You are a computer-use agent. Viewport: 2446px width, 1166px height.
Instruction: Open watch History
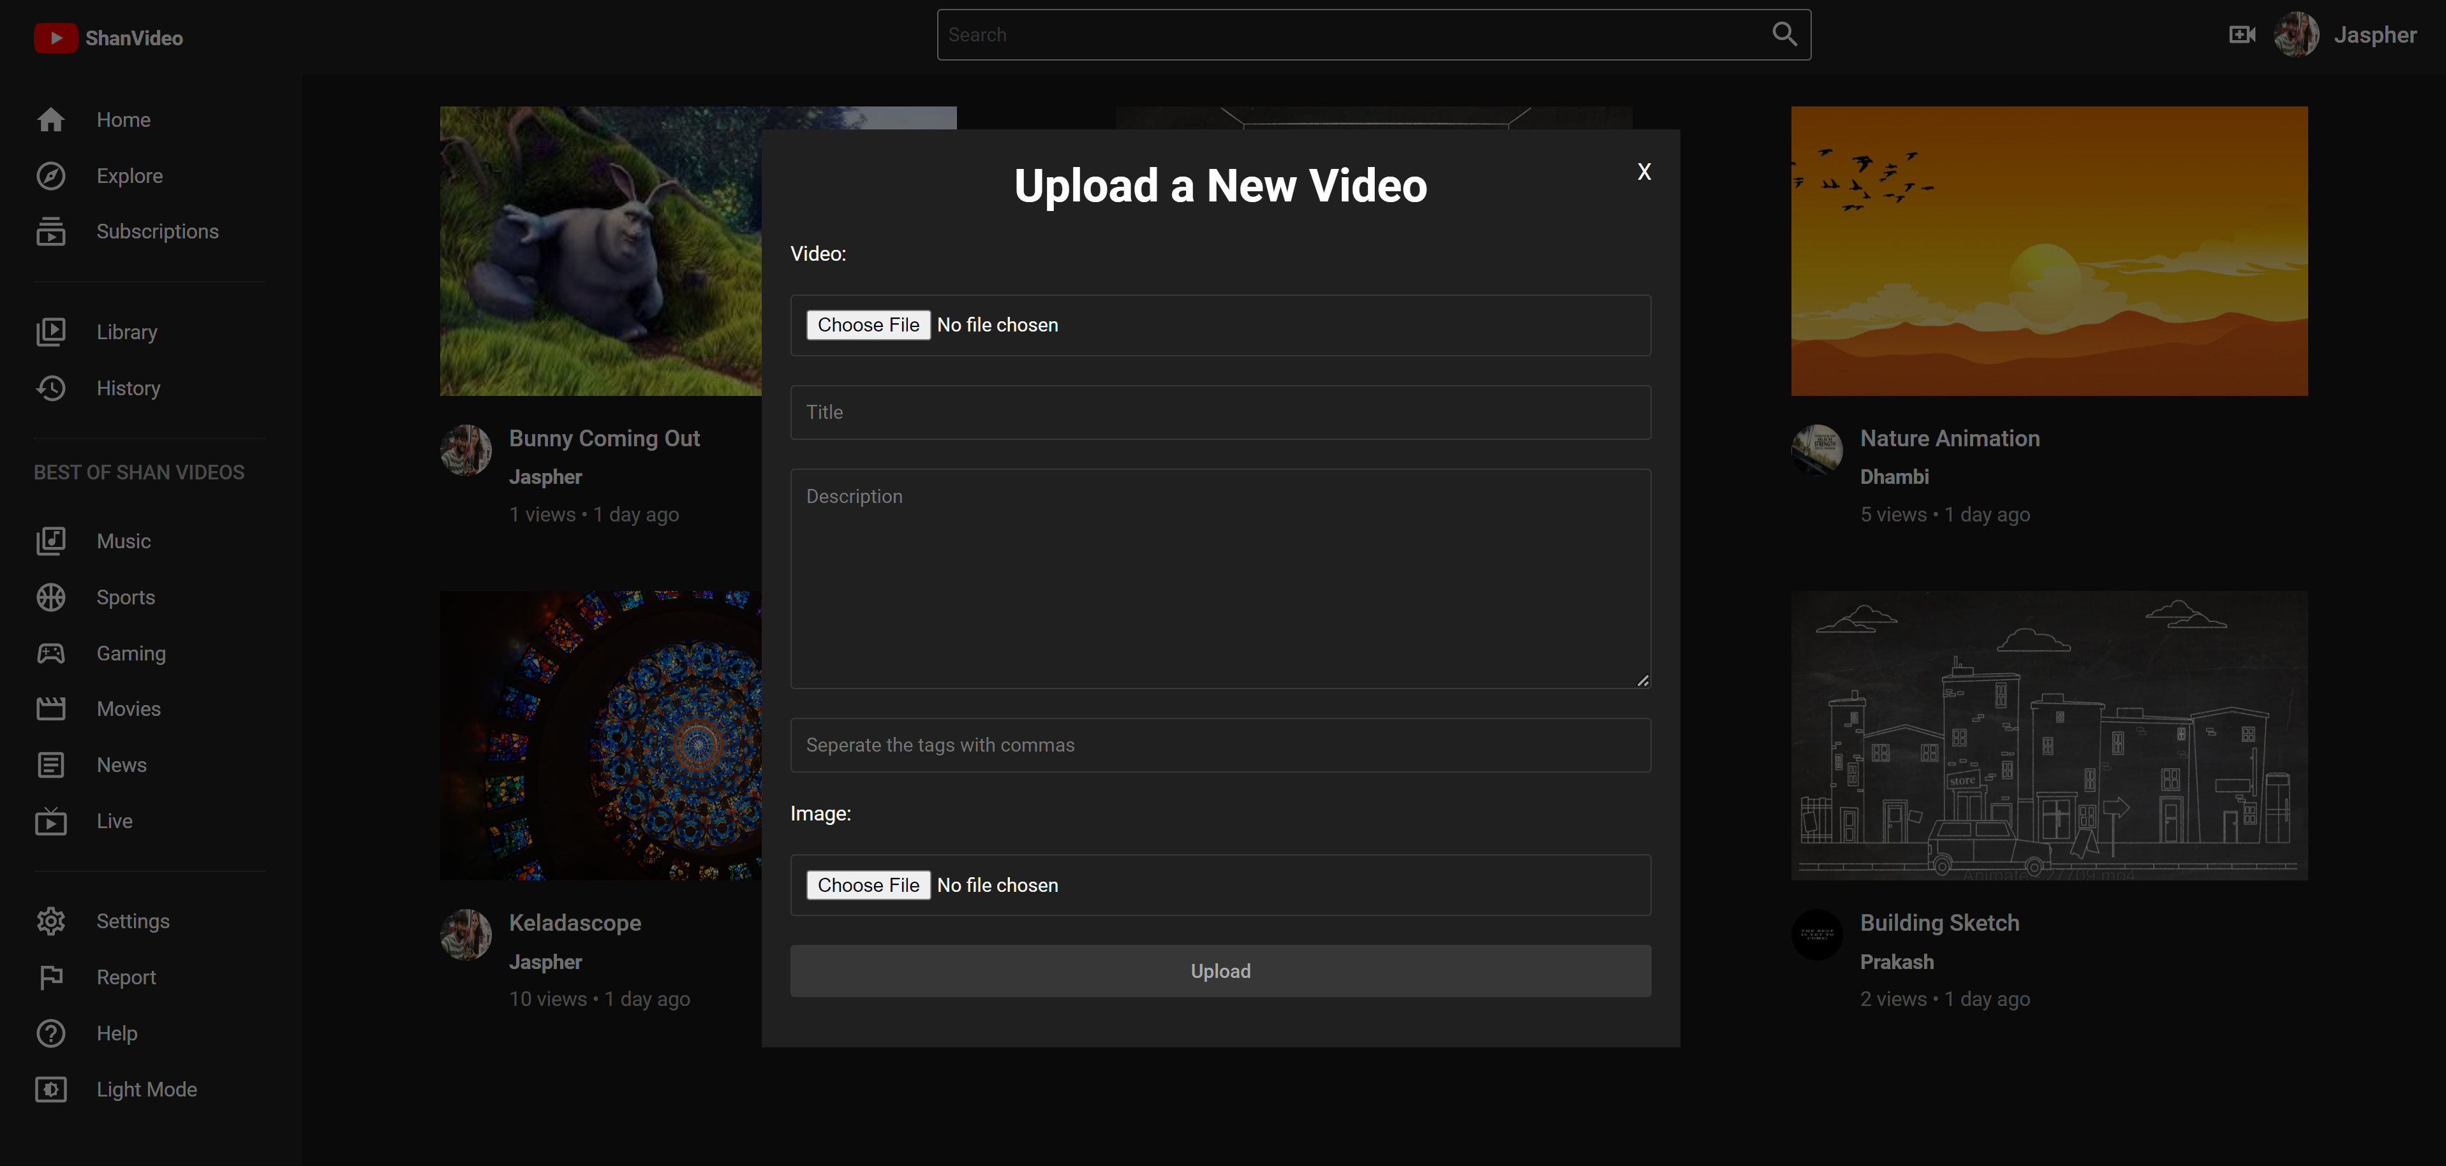point(51,388)
